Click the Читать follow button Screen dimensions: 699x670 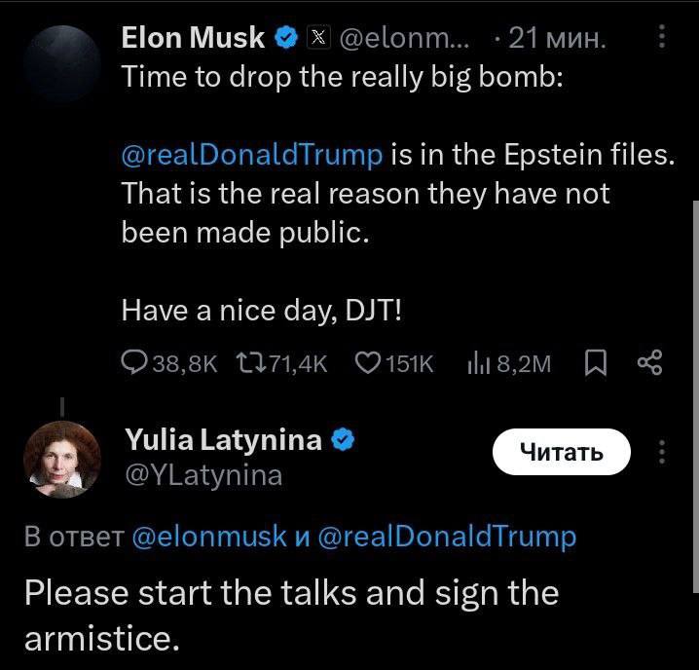pos(561,452)
